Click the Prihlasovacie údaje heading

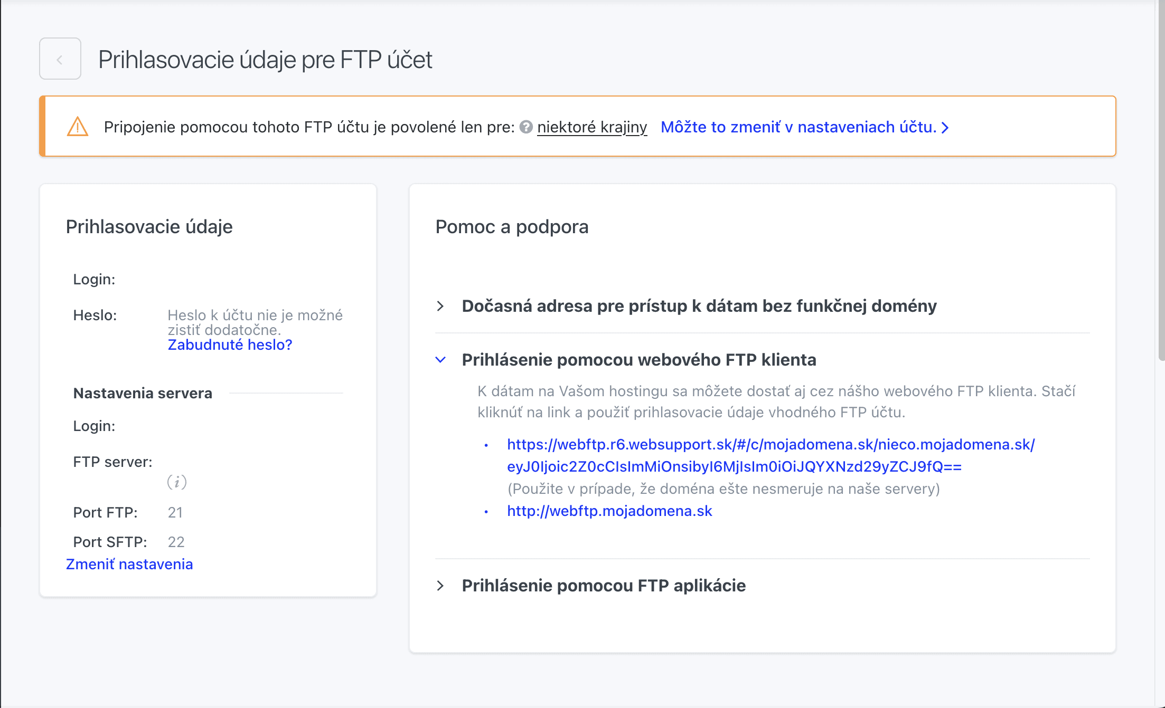[x=149, y=227]
